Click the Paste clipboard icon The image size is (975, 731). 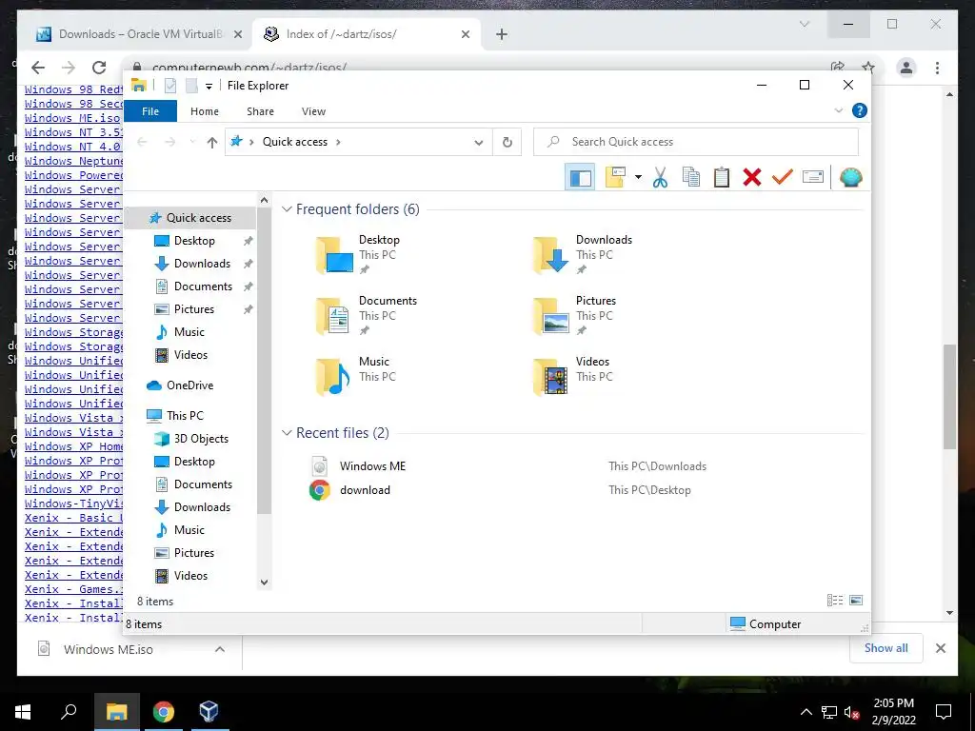coord(722,177)
